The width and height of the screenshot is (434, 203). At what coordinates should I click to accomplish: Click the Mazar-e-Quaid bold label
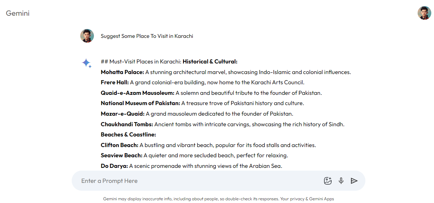[123, 114]
